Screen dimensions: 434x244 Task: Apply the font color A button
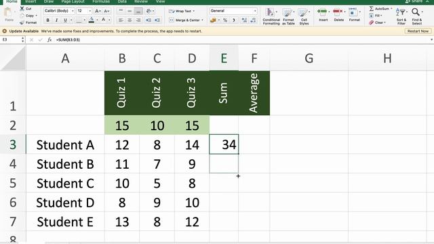click(104, 20)
